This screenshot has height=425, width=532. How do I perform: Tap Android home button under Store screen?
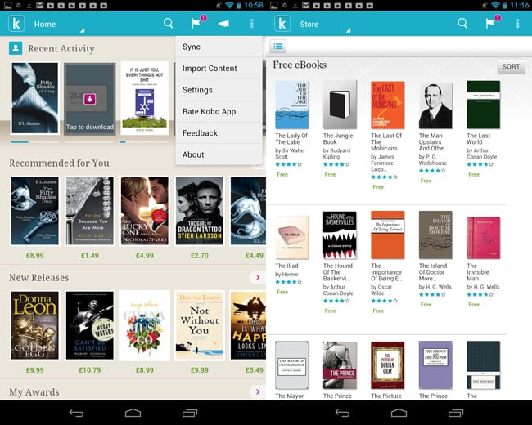[399, 413]
